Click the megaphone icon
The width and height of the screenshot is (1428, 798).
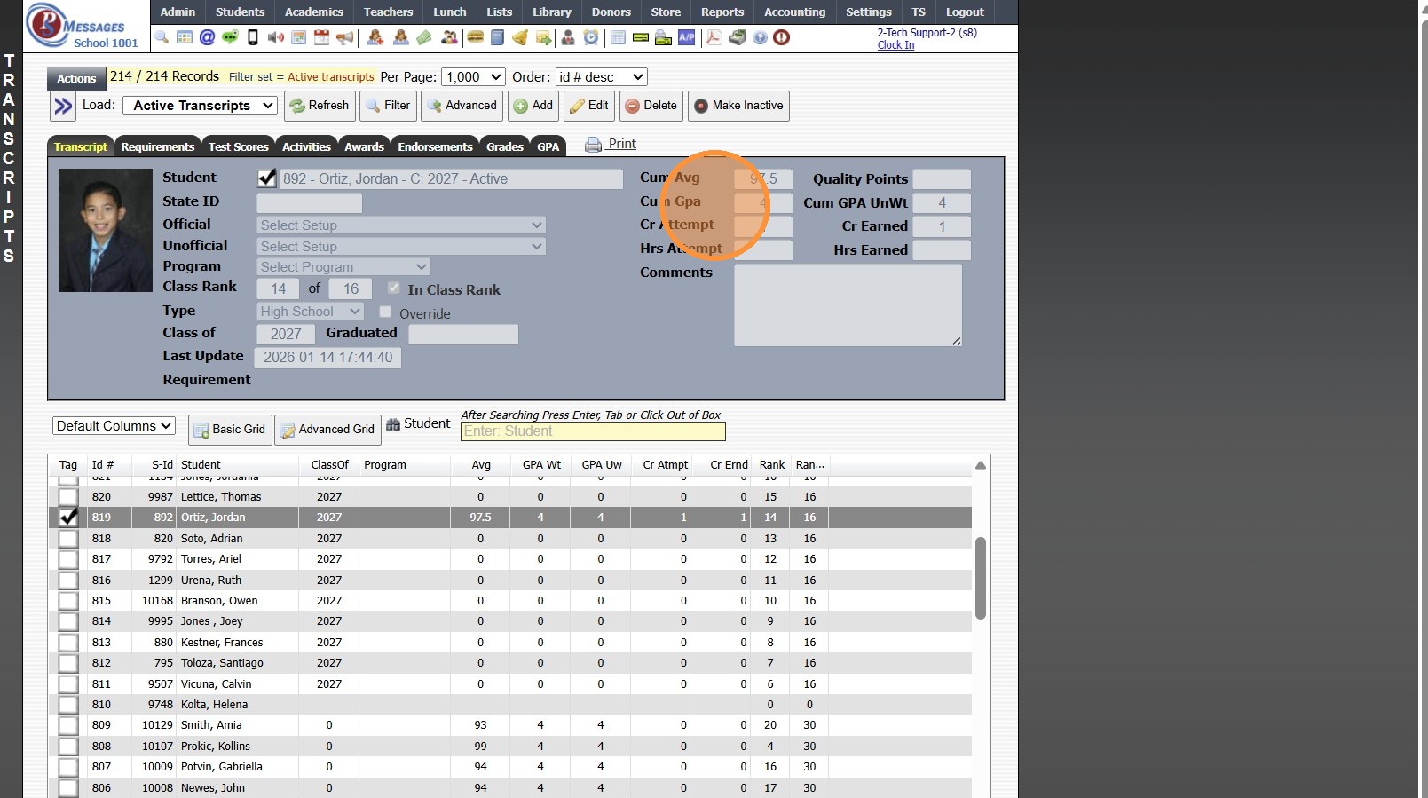[x=344, y=37]
